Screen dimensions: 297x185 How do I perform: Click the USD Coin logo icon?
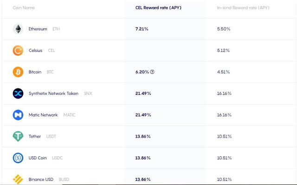click(18, 158)
